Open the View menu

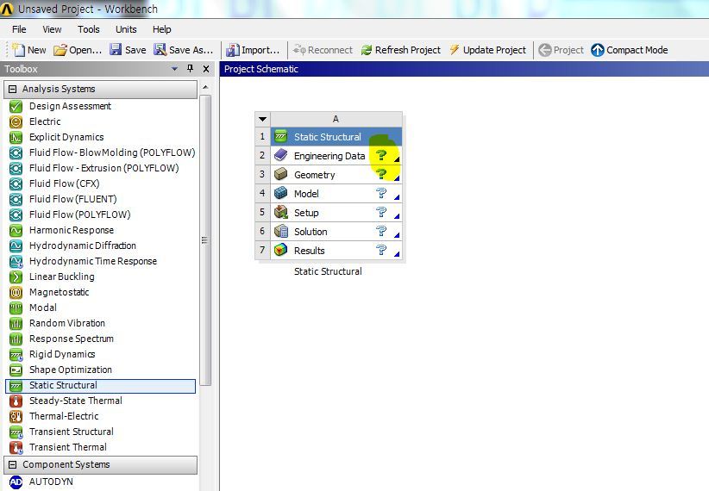tap(52, 29)
